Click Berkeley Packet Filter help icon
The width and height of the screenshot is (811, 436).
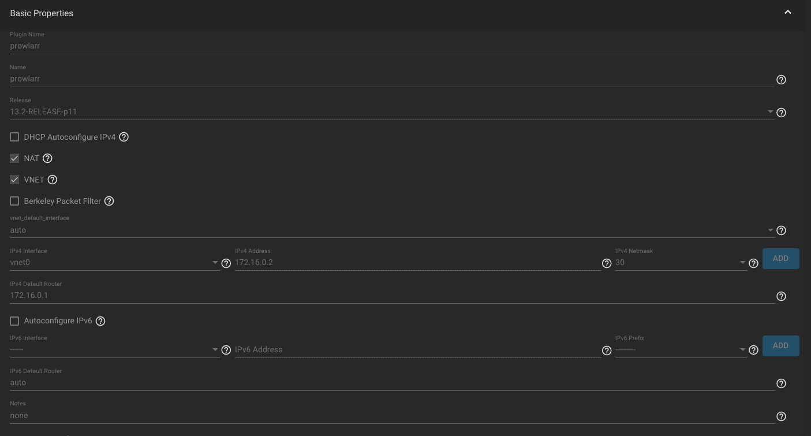[109, 201]
